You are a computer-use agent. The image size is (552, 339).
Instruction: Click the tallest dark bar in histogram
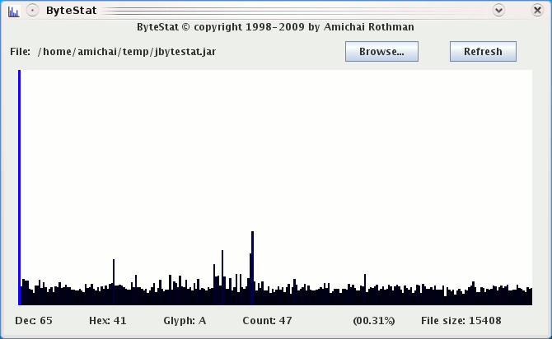pos(252,268)
